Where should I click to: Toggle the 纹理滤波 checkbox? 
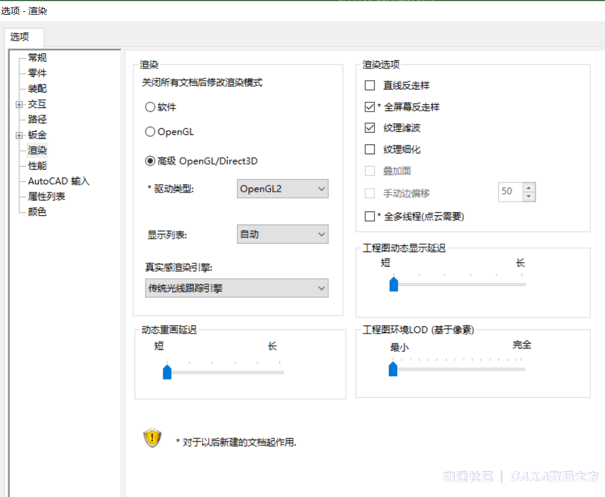[x=369, y=128]
